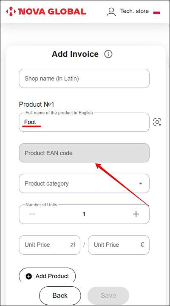This screenshot has height=306, width=170.
Task: Tap the scan product camera icon
Action: 157,122
